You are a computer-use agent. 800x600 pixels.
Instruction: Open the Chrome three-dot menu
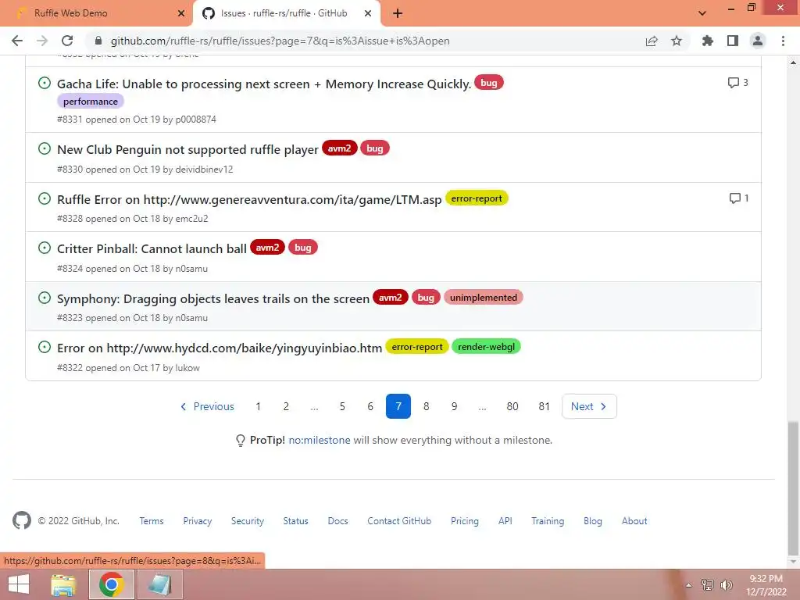tap(783, 41)
